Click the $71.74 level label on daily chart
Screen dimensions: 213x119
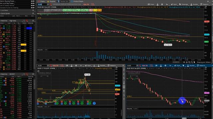coord(40,99)
